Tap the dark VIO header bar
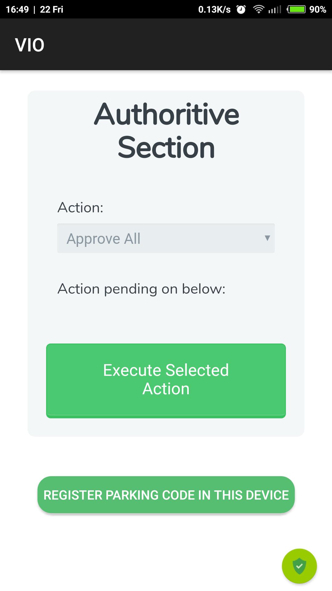 166,44
